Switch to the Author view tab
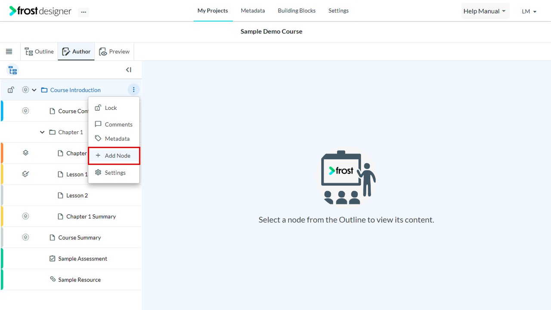 [76, 52]
